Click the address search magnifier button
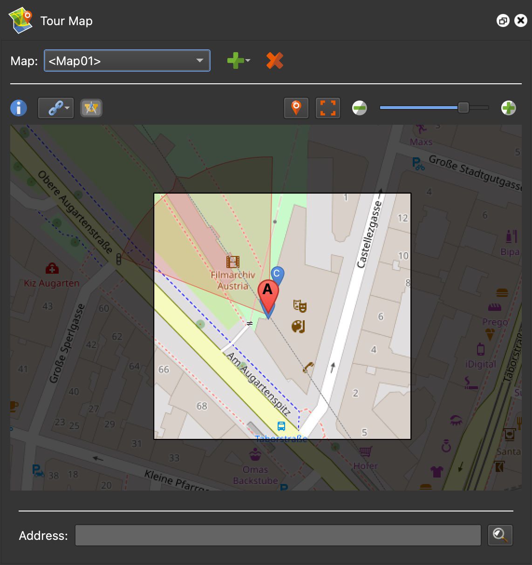 500,535
